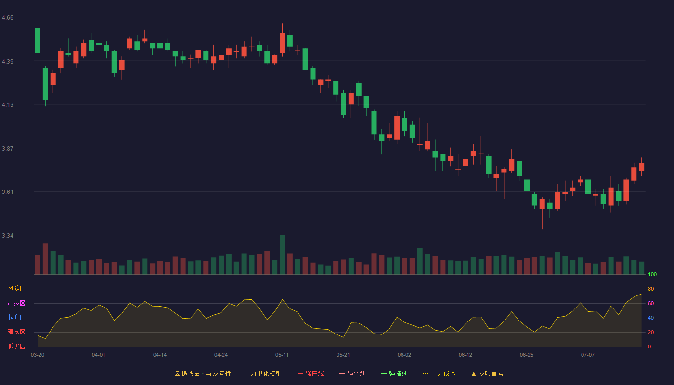This screenshot has height=385, width=674.
Task: Click the 06-02 date label
Action: 404,355
